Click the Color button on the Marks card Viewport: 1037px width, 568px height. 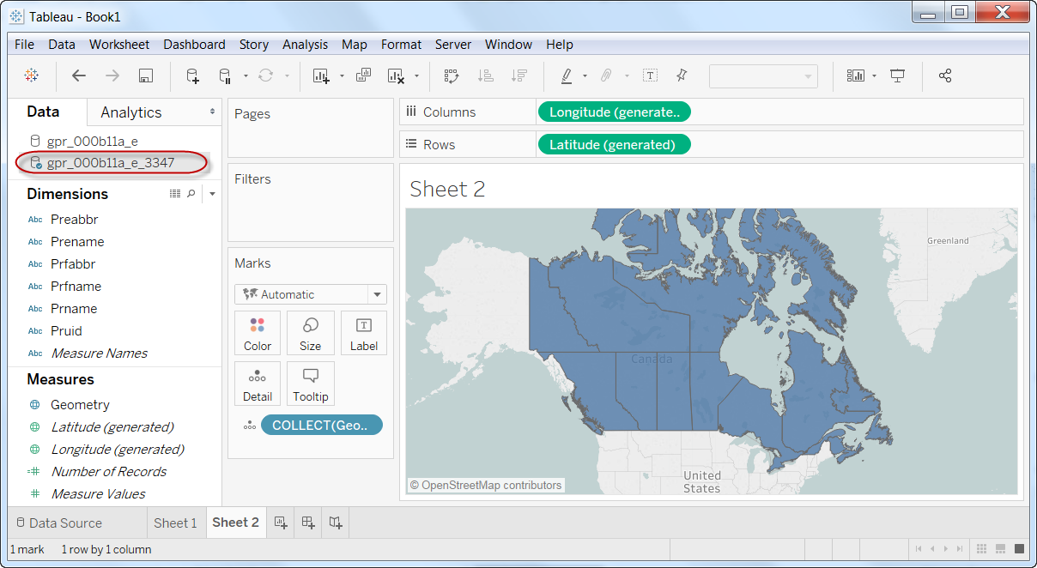257,333
